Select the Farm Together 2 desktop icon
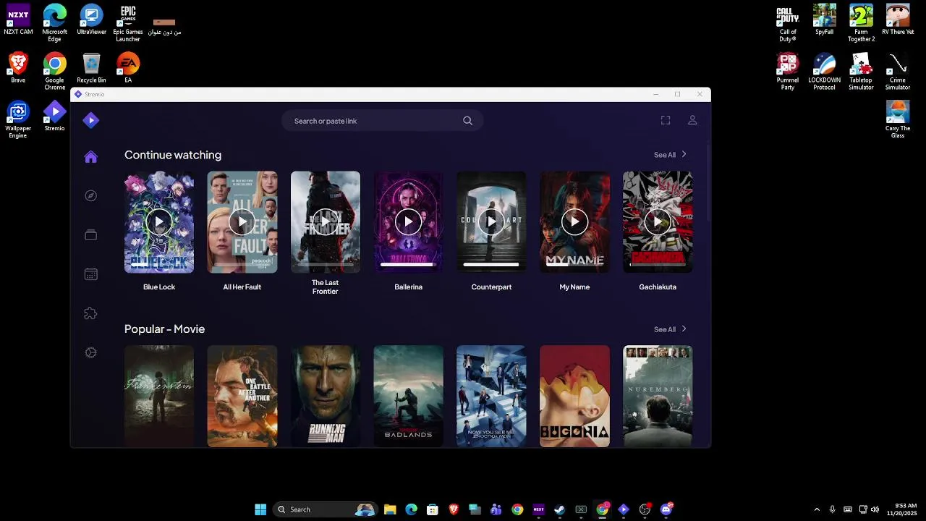This screenshot has width=926, height=521. point(861,22)
